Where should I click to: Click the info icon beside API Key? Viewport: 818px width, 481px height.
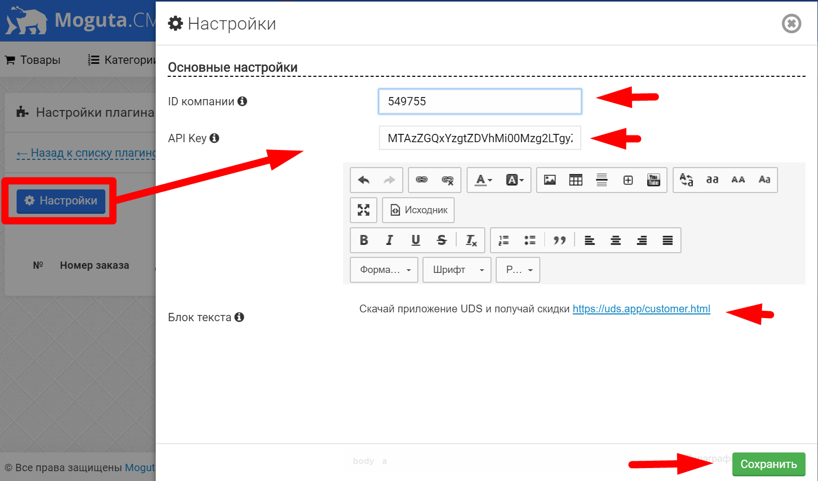214,138
